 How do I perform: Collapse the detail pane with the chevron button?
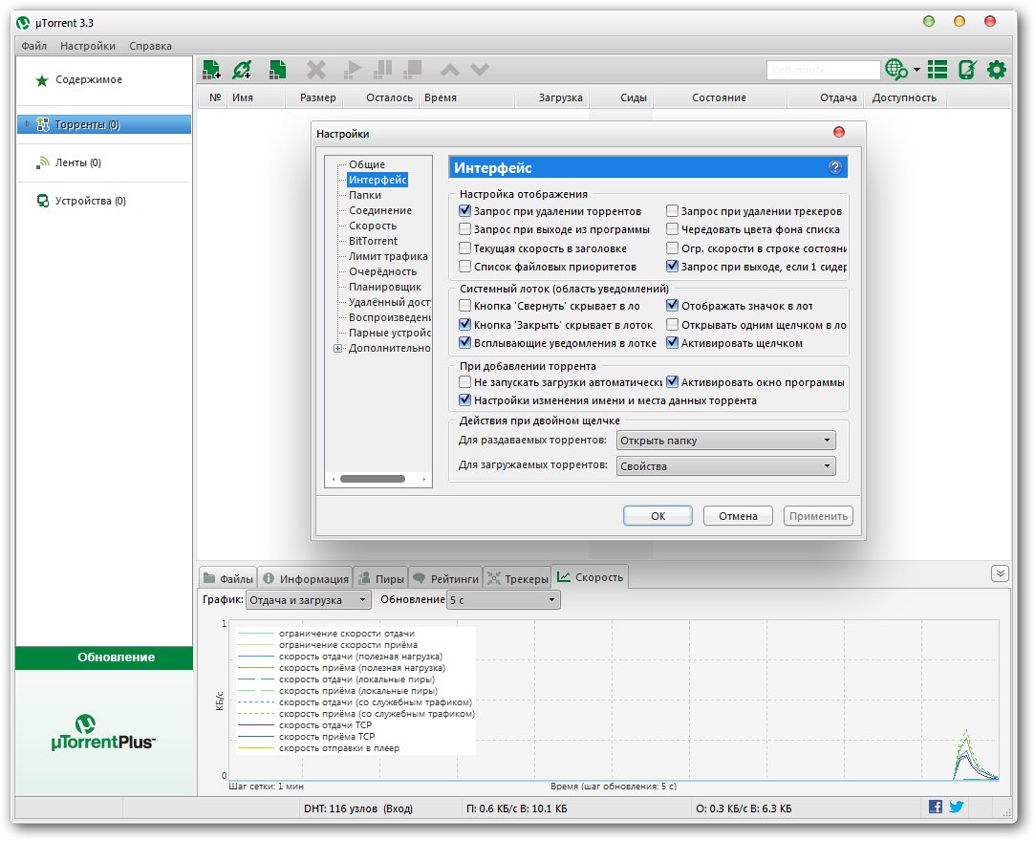tap(1000, 573)
